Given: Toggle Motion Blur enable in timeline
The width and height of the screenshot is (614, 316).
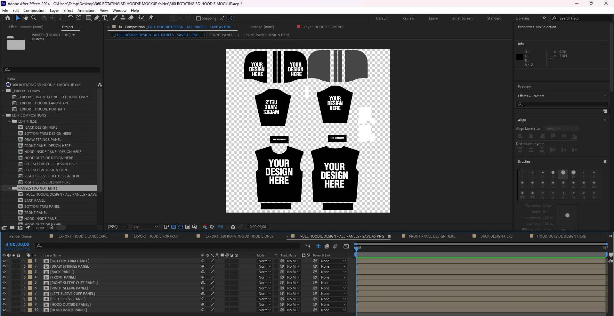Looking at the screenshot, I should [x=335, y=246].
